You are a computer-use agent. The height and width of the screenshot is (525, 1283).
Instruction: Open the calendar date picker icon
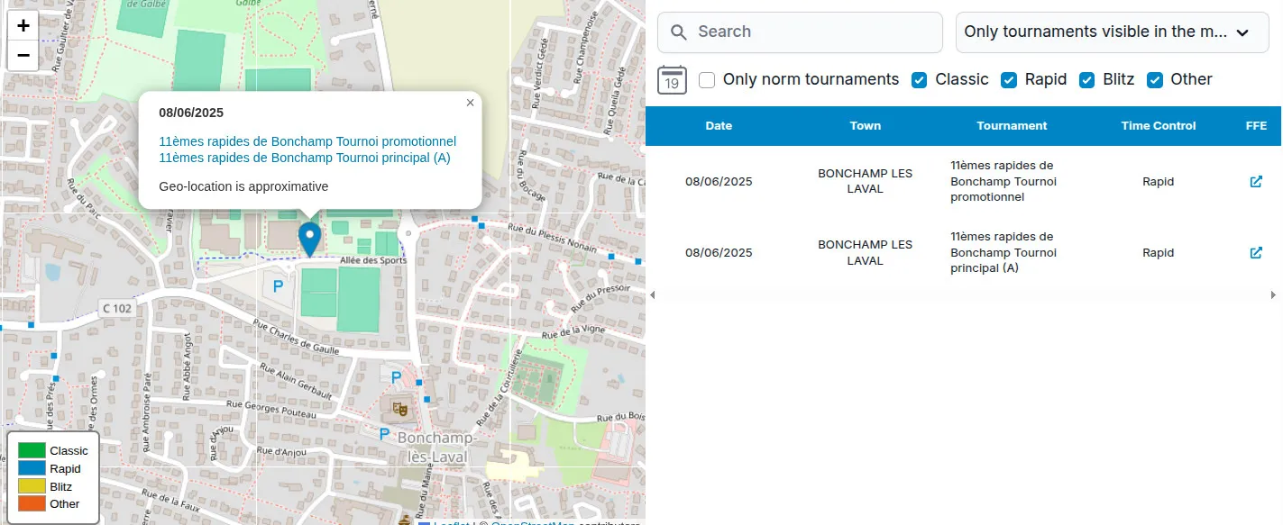click(672, 80)
